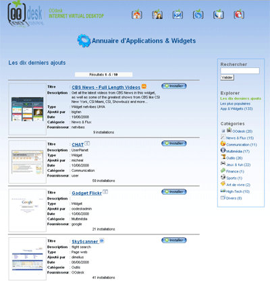Click the 'Widget netvibes UWA' type value
This screenshot has height=281, width=270.
click(88, 107)
